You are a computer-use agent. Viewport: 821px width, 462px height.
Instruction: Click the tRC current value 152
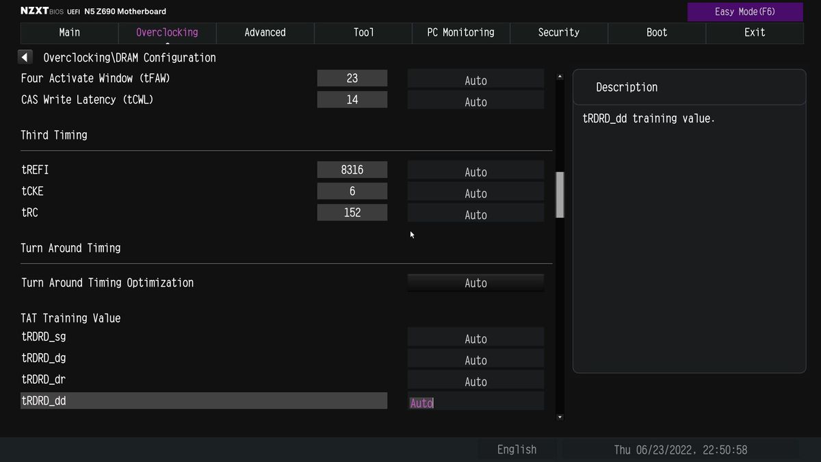(352, 212)
